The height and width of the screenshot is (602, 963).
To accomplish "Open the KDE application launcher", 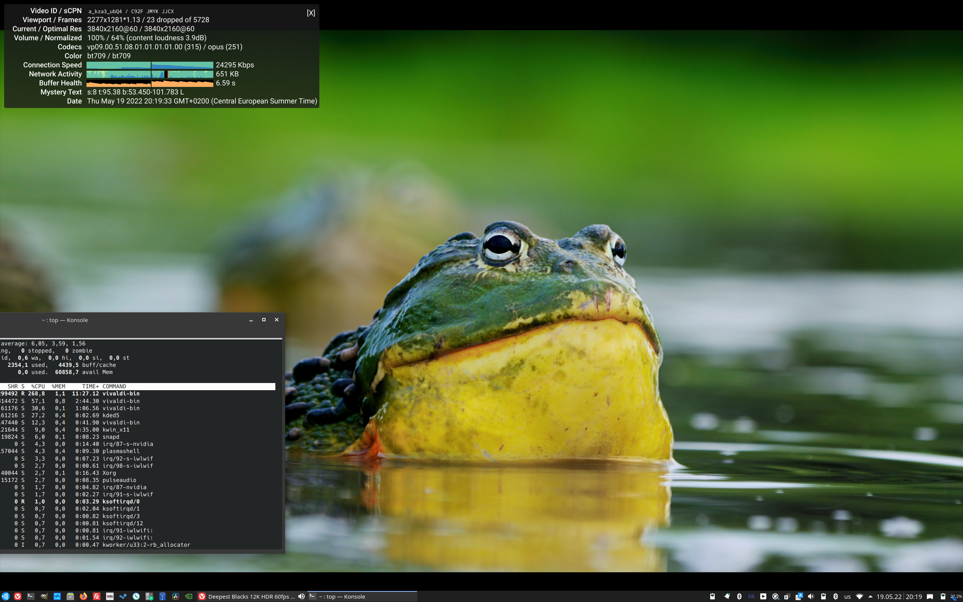I will tap(5, 596).
